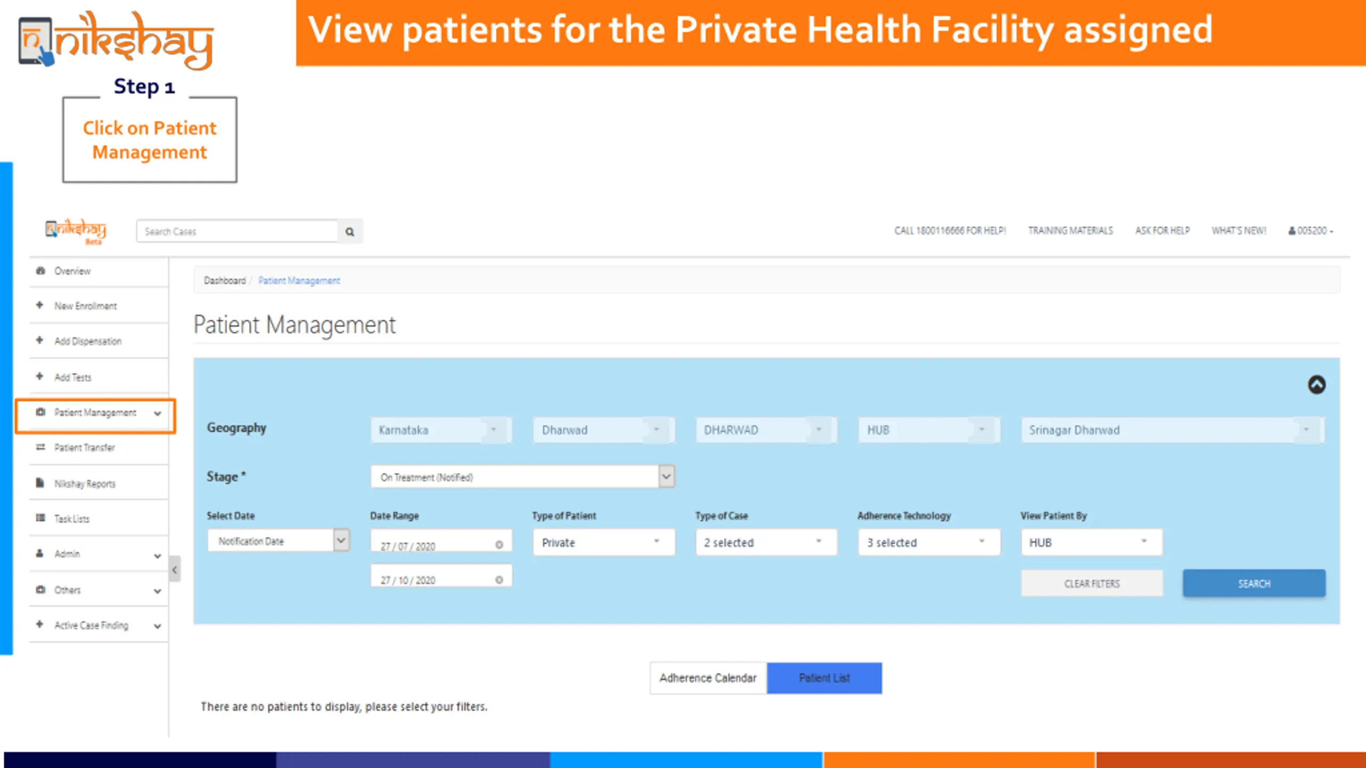Click the Nikshay Reports document icon

pyautogui.click(x=40, y=483)
